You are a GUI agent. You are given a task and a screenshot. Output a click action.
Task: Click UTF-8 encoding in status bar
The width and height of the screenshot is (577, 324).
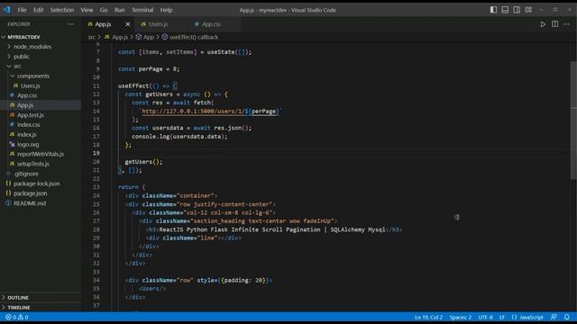pyautogui.click(x=485, y=317)
